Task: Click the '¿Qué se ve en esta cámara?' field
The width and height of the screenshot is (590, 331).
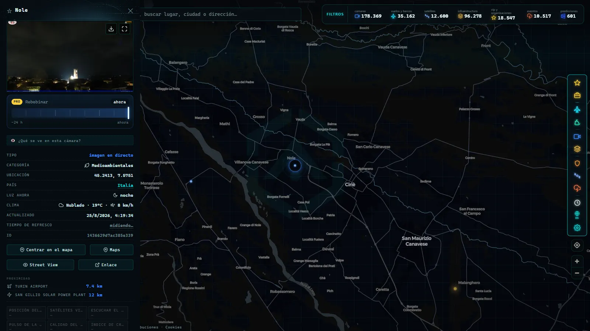Action: (x=70, y=140)
